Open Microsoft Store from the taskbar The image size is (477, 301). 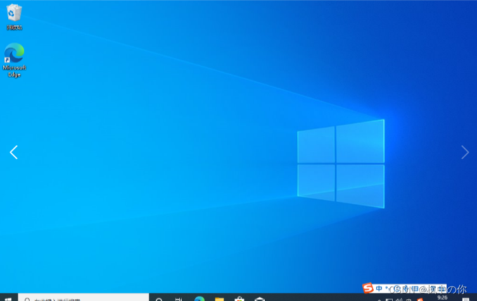239,299
